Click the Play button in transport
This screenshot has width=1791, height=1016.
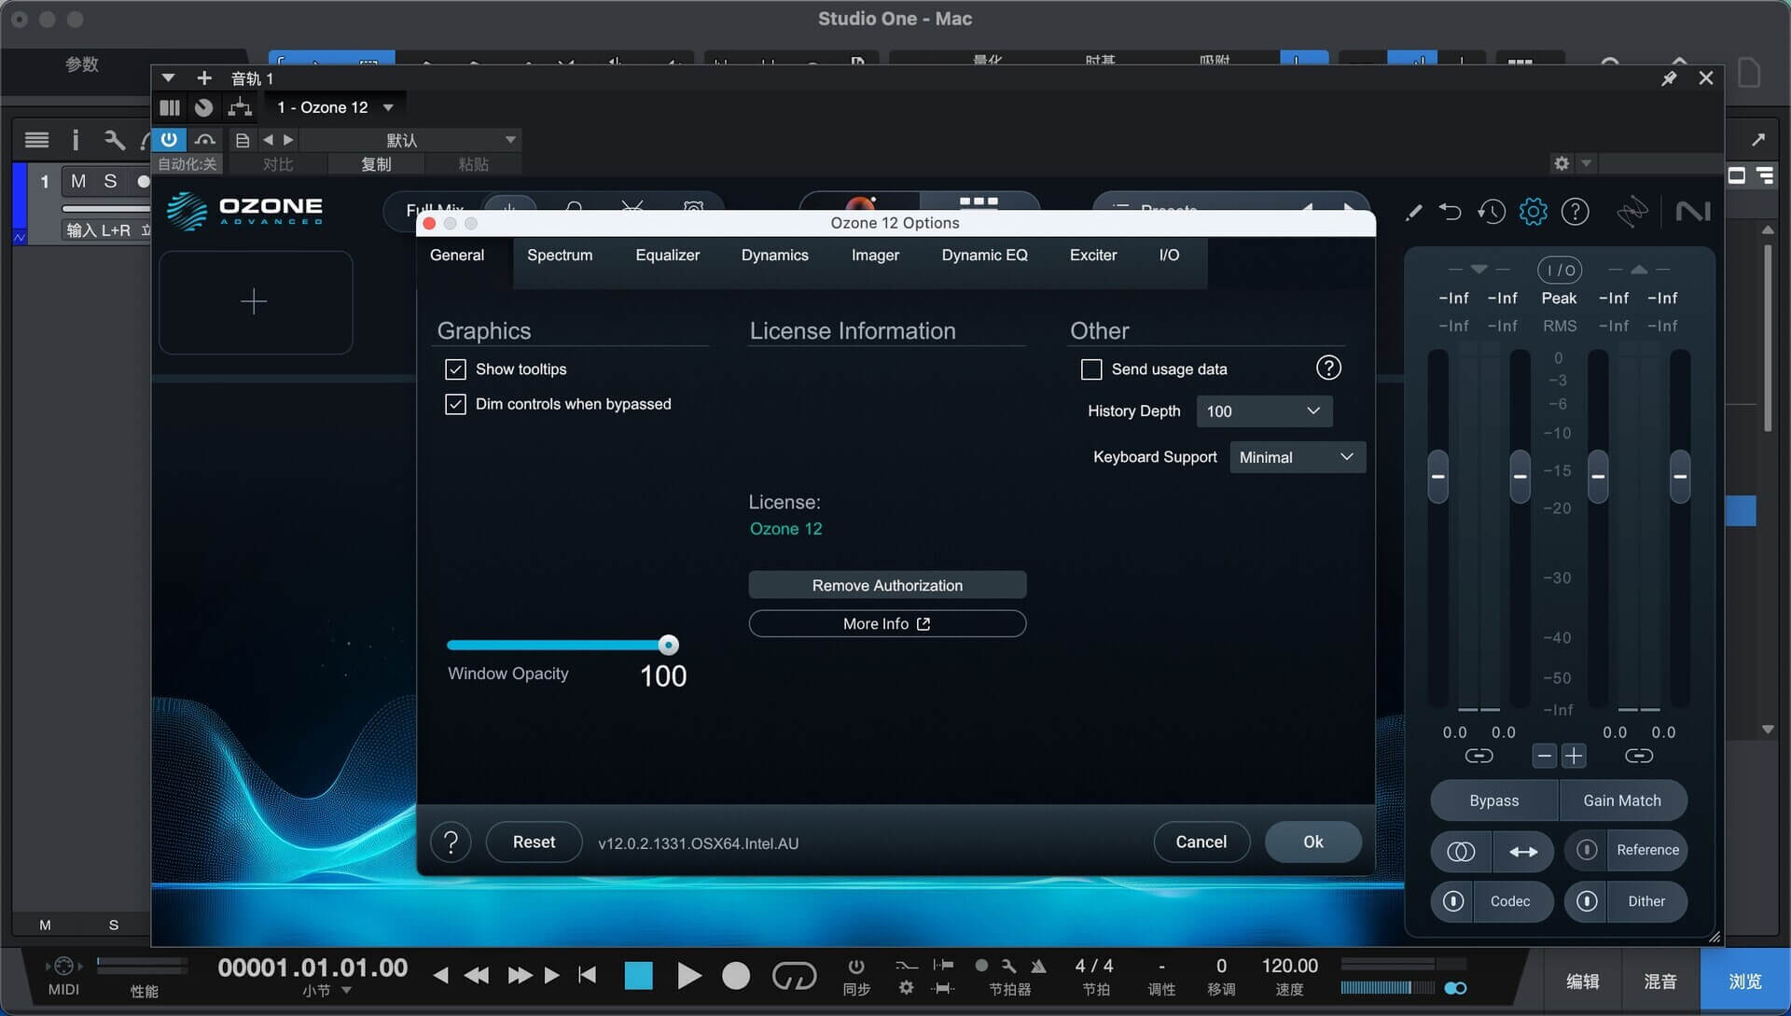(688, 976)
